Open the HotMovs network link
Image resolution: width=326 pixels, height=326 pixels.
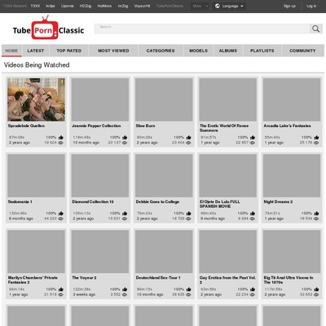[x=104, y=6]
